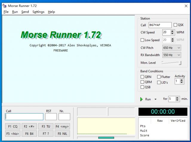Click the F2 <#> button
Image resolution: width=191 pixels, height=142 pixels.
coord(29,127)
